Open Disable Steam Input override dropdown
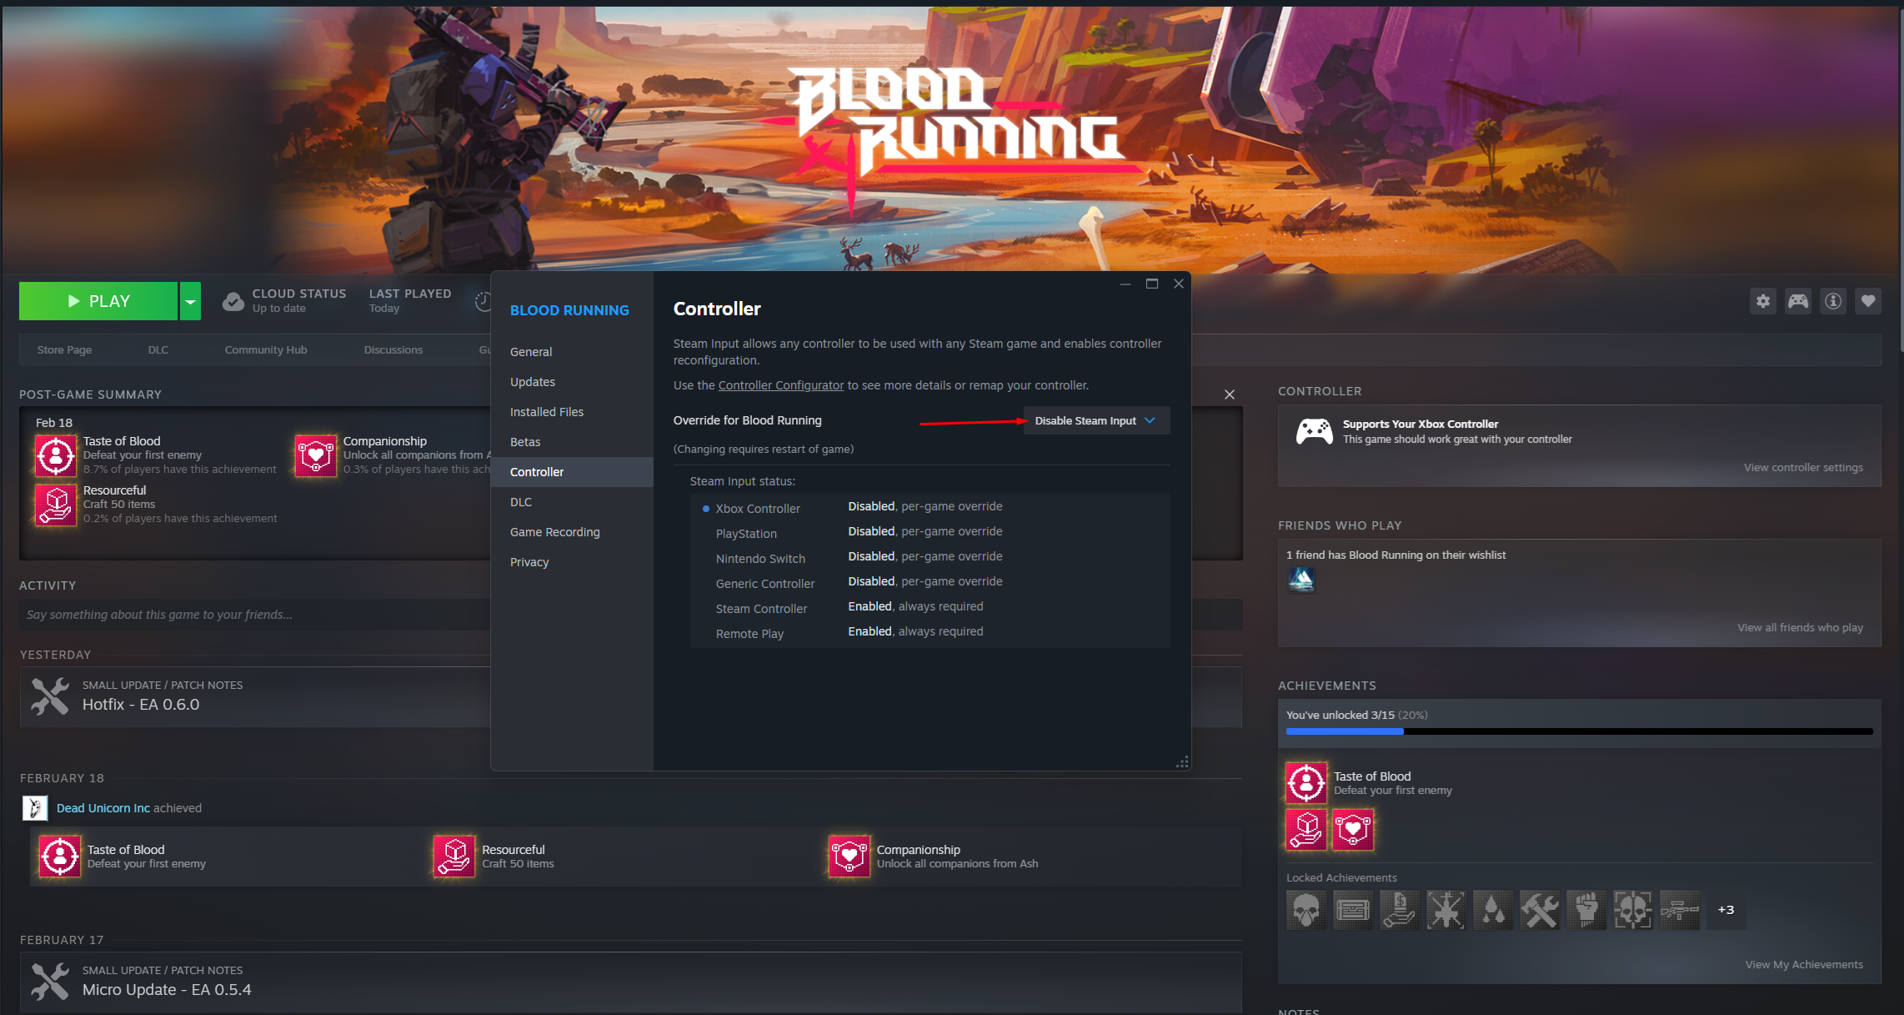 pos(1095,421)
